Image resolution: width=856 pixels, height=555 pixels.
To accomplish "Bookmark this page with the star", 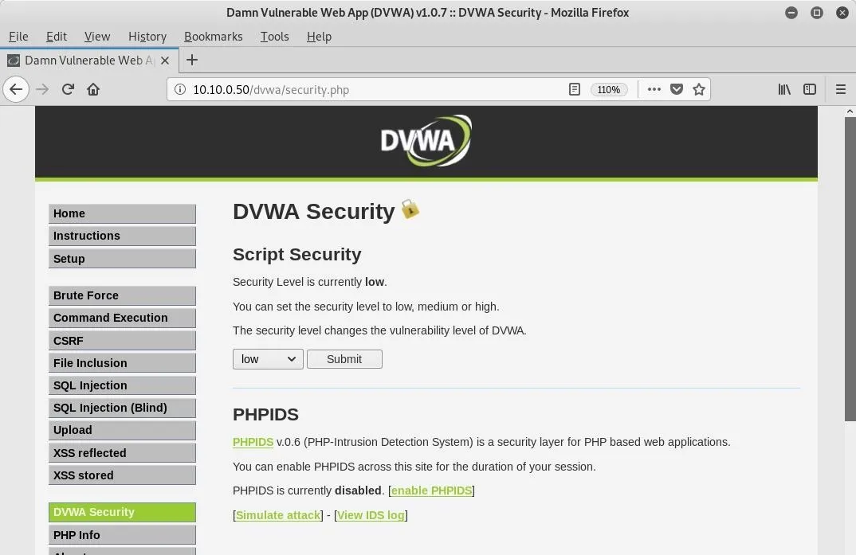I will click(699, 89).
